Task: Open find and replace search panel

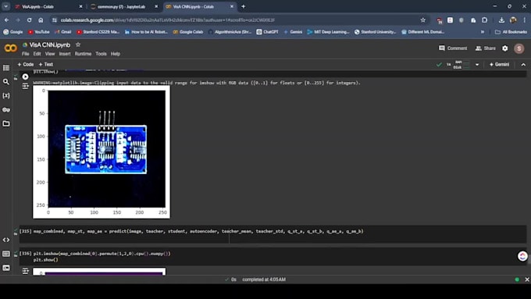Action: 6,82
